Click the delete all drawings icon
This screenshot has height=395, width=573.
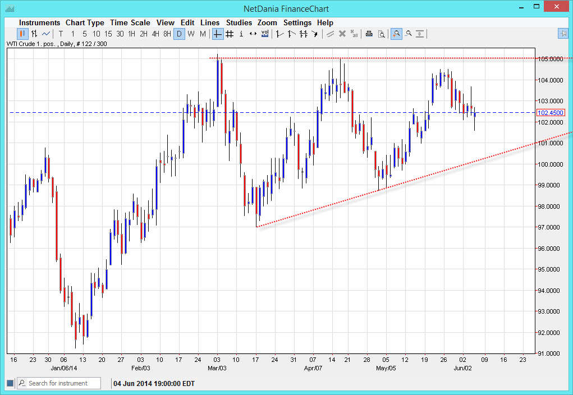354,34
